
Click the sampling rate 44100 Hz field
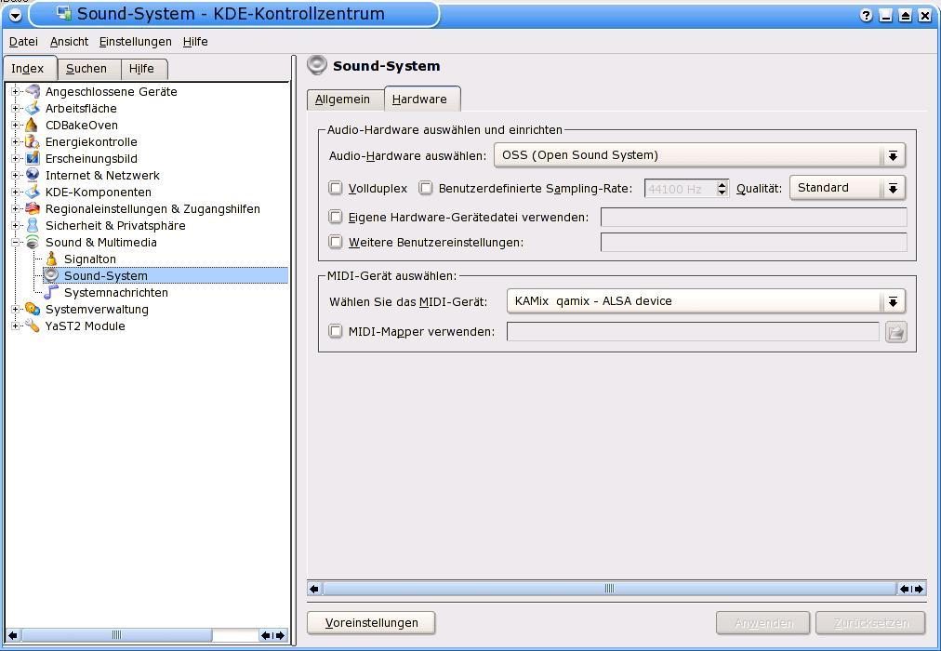click(681, 189)
